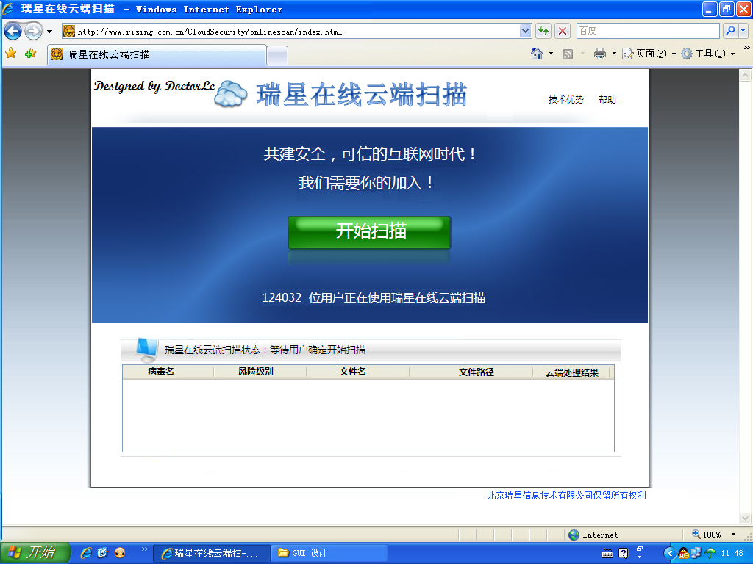This screenshot has width=753, height=564.
Task: Open the 页面(P) menu
Action: (x=649, y=54)
